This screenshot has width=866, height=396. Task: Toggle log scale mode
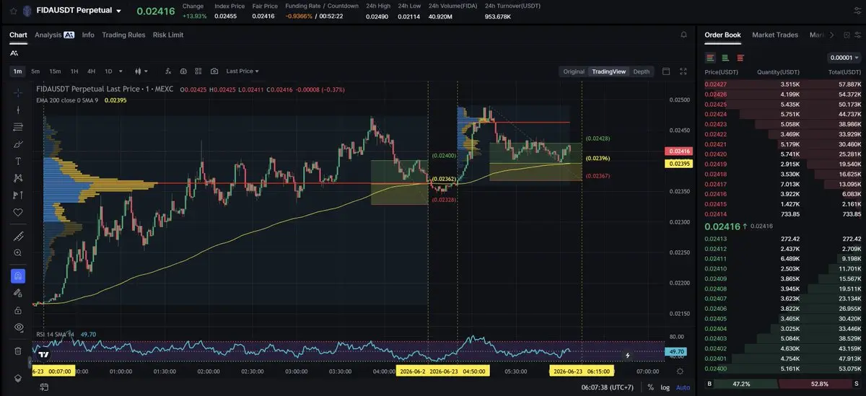point(665,387)
